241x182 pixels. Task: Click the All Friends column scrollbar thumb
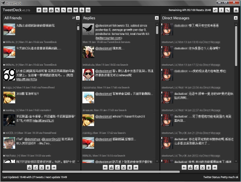(x=78, y=28)
